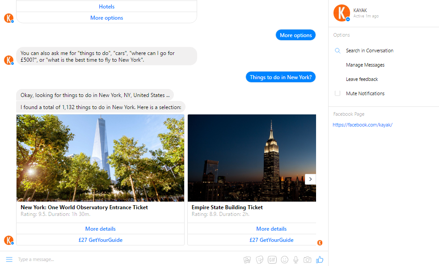The image size is (439, 266).
Task: Click the magnifier icon for conversation search
Action: pyautogui.click(x=338, y=51)
